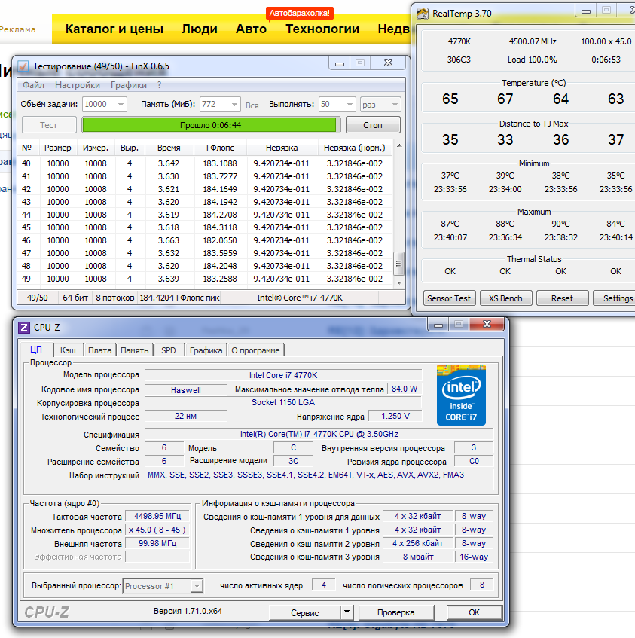Open the Настройки menu in LinX

pos(78,85)
